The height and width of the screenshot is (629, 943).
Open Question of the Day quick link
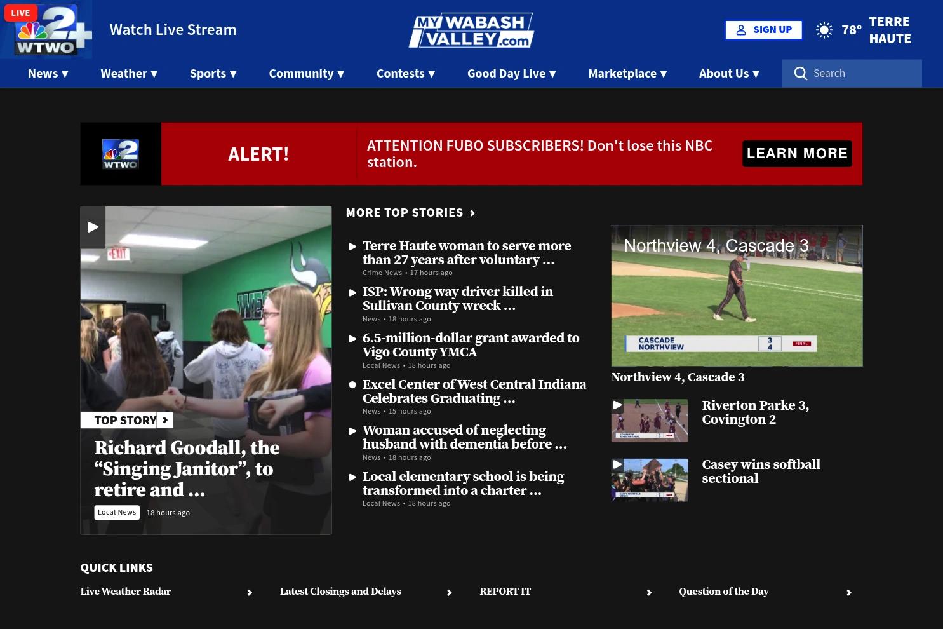click(724, 592)
